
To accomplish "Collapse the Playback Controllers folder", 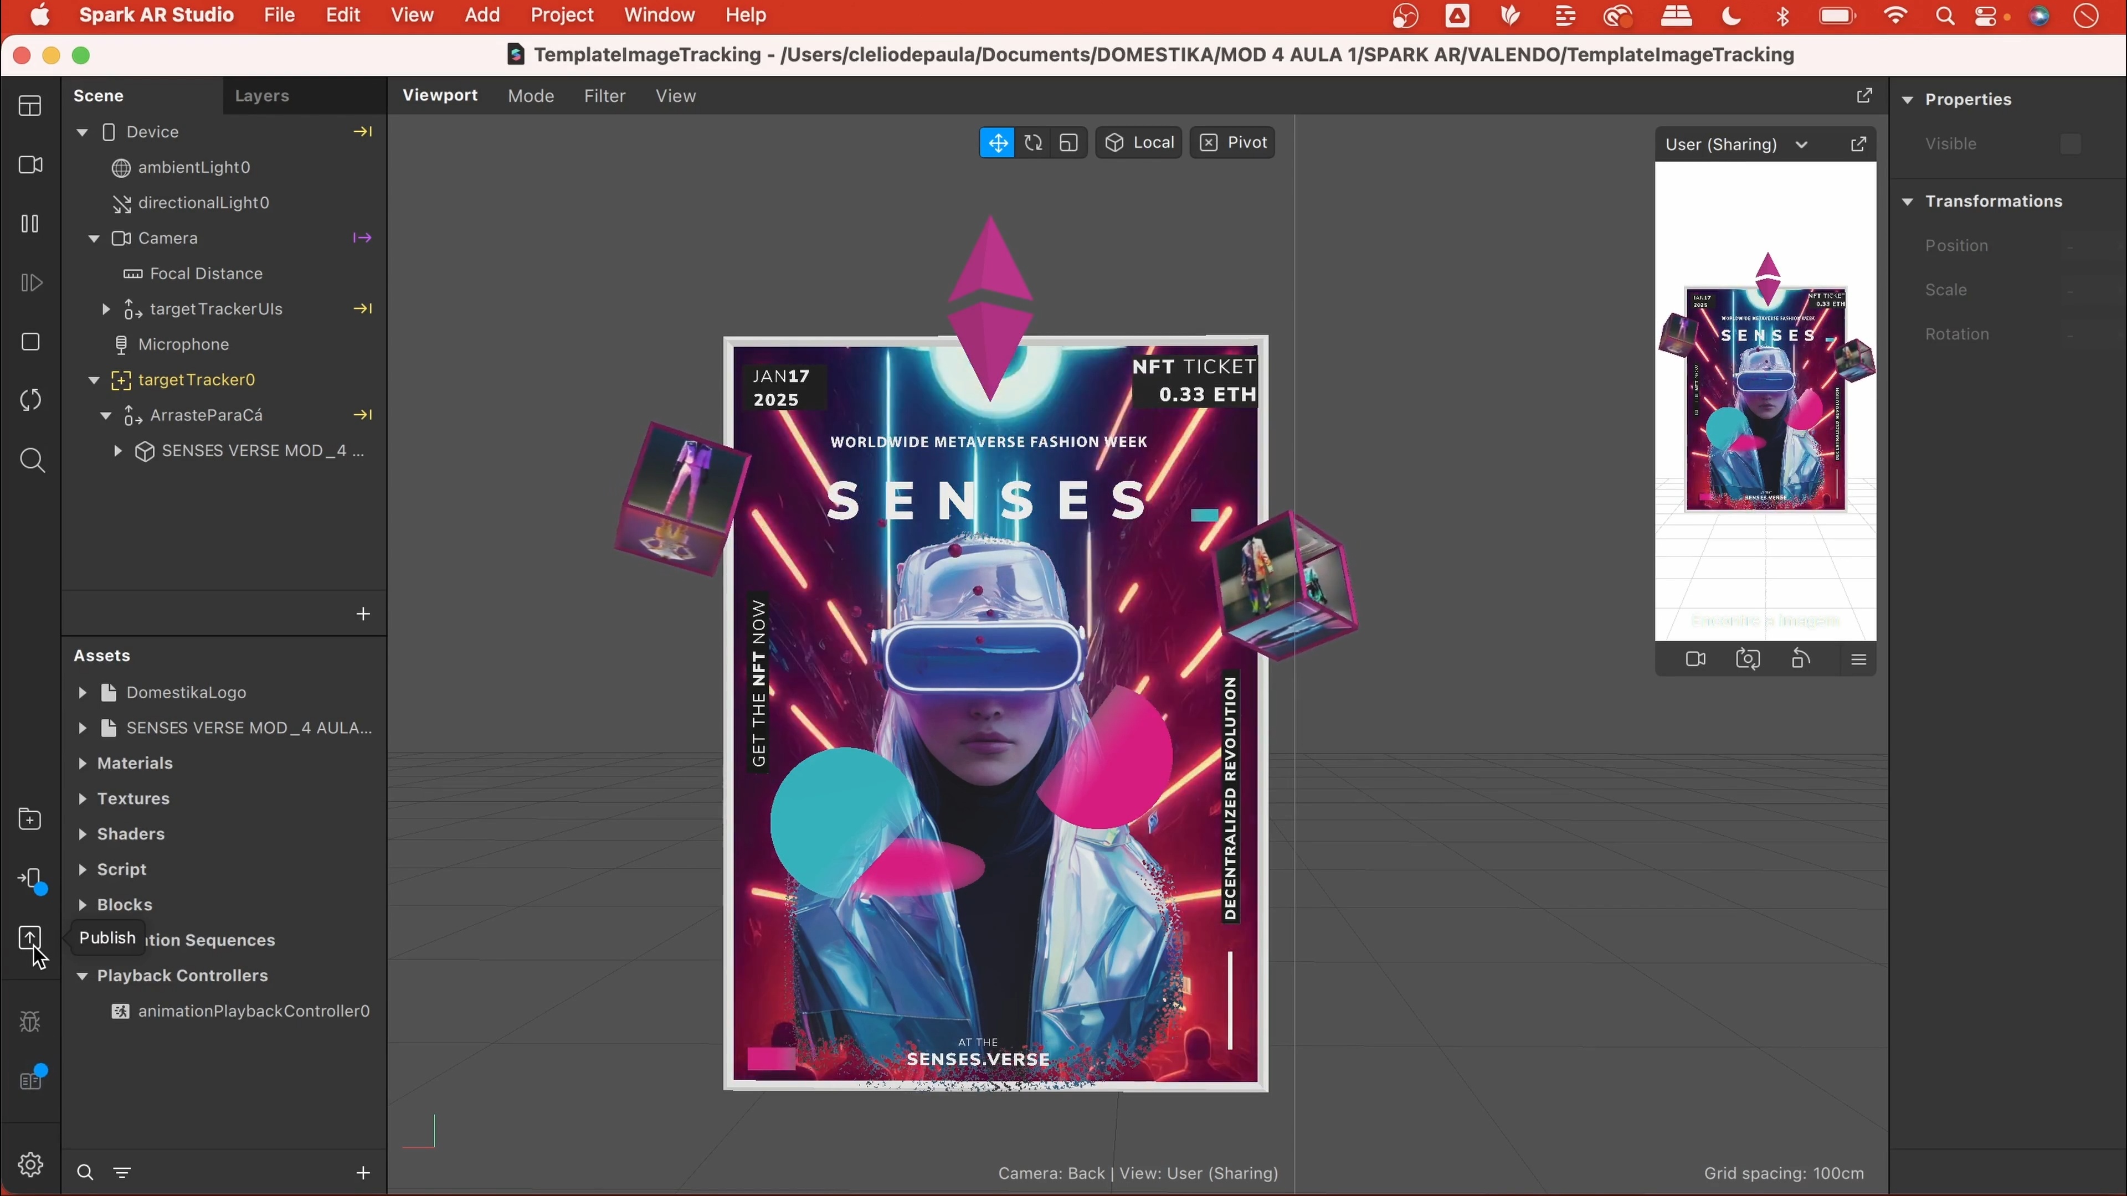I will [x=82, y=976].
